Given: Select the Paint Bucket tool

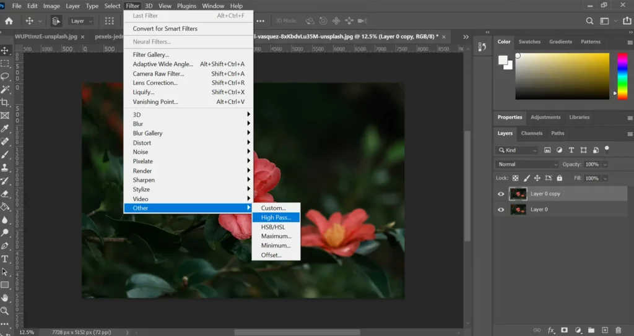Looking at the screenshot, I should pos(5,207).
